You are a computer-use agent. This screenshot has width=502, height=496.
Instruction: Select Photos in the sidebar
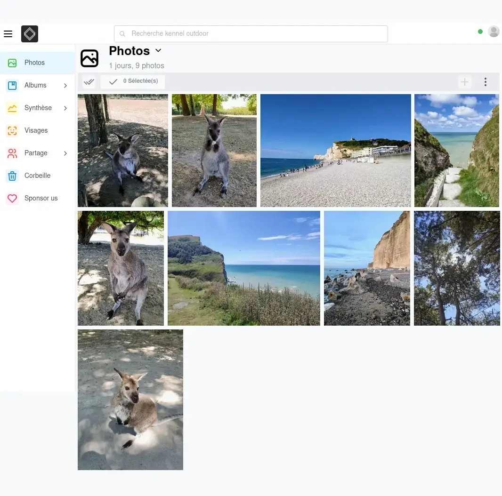click(34, 63)
